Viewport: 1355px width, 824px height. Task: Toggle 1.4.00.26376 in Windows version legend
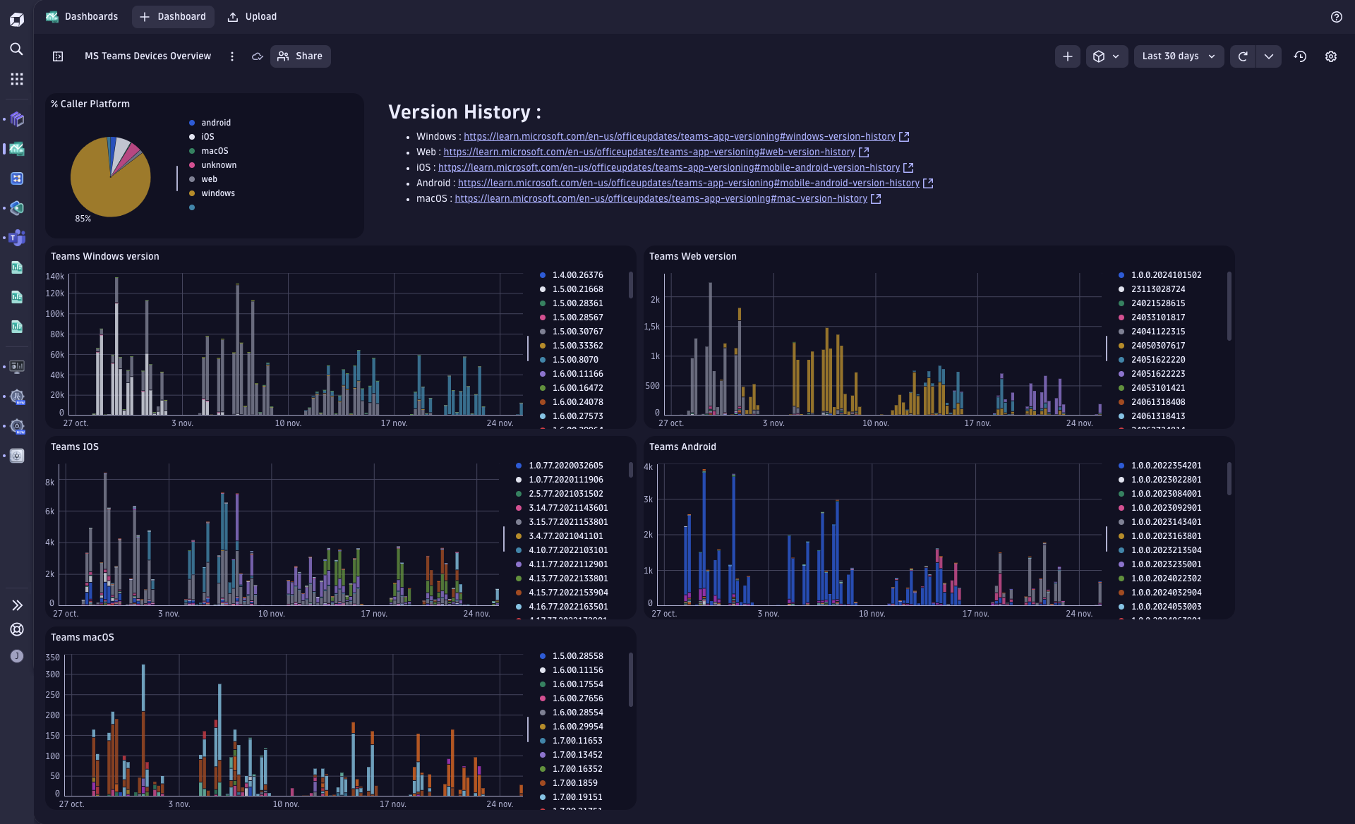click(572, 275)
